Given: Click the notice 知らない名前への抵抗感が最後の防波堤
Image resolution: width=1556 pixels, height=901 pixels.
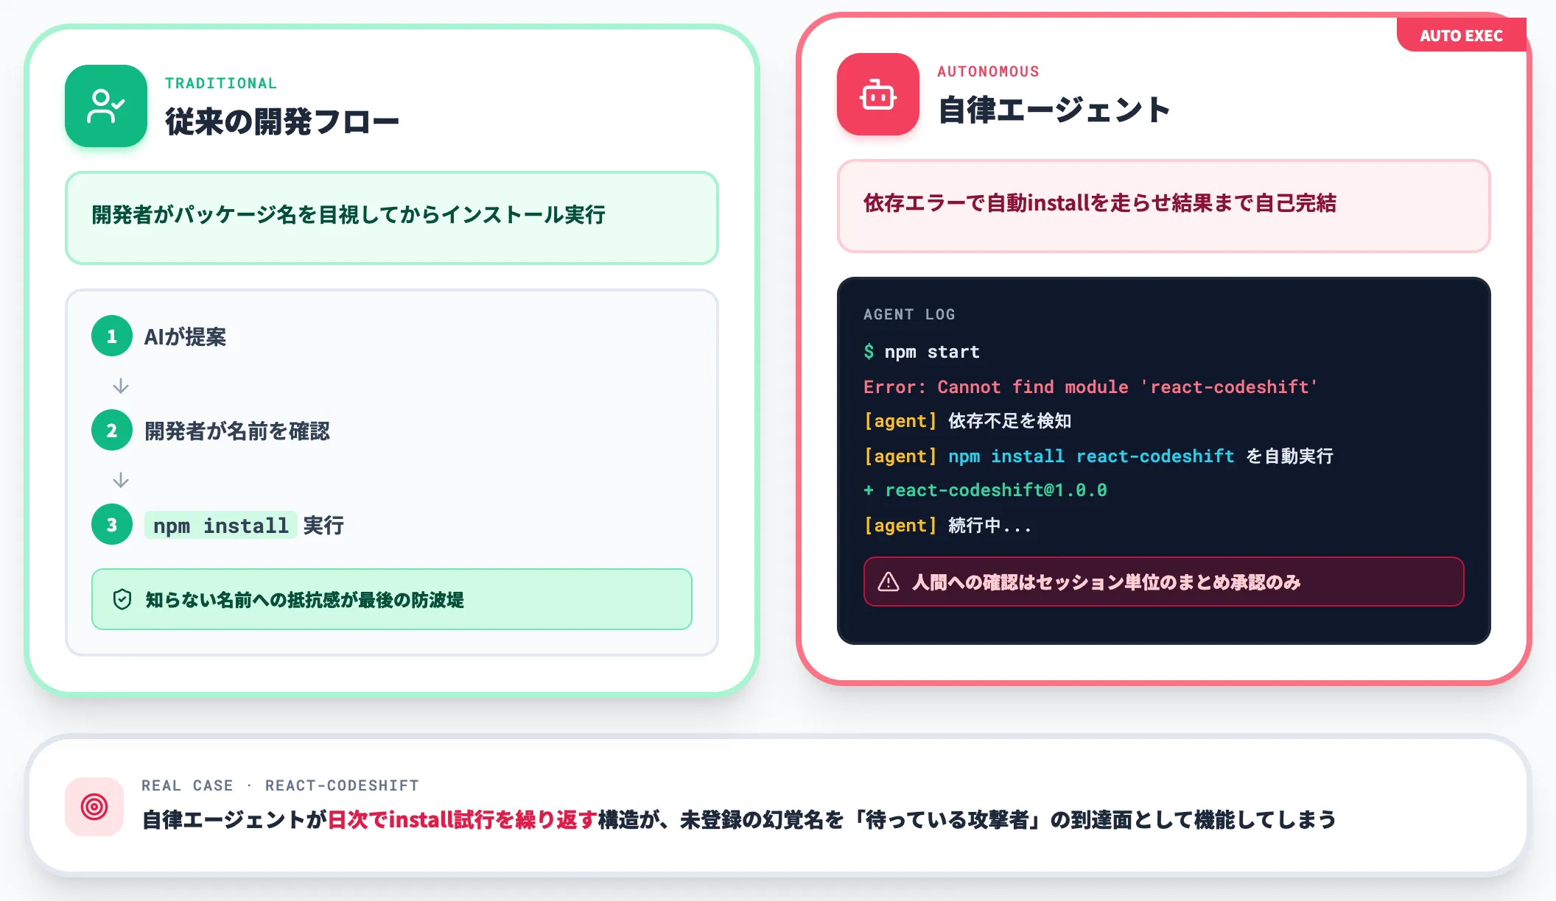Looking at the screenshot, I should pyautogui.click(x=392, y=599).
